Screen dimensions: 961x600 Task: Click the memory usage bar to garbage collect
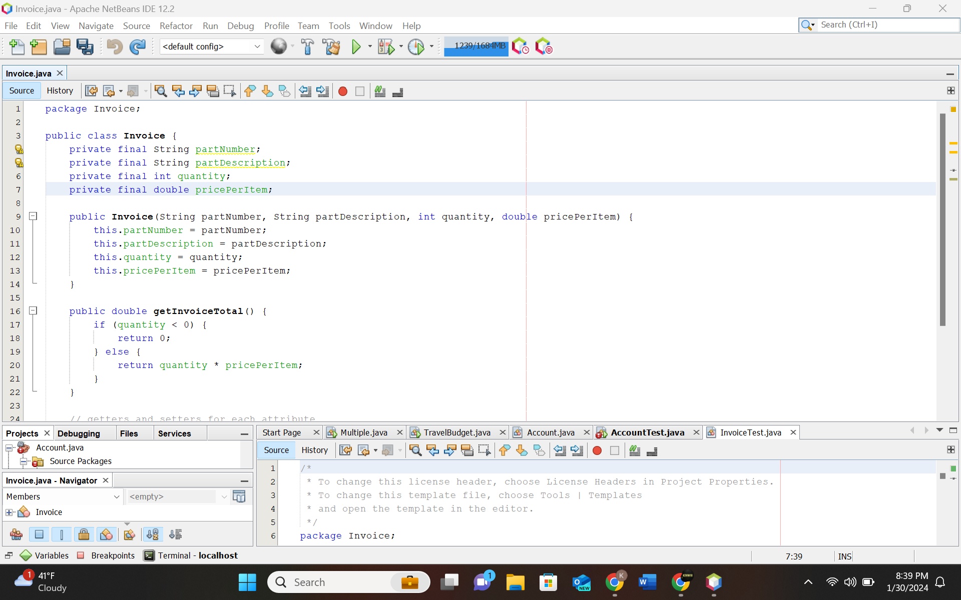[476, 46]
